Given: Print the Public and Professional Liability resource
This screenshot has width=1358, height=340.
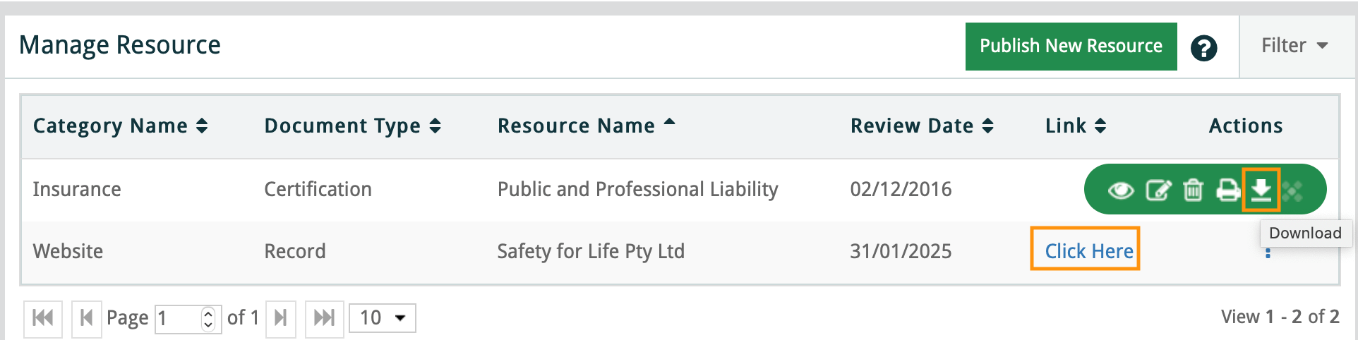Looking at the screenshot, I should coord(1228,190).
